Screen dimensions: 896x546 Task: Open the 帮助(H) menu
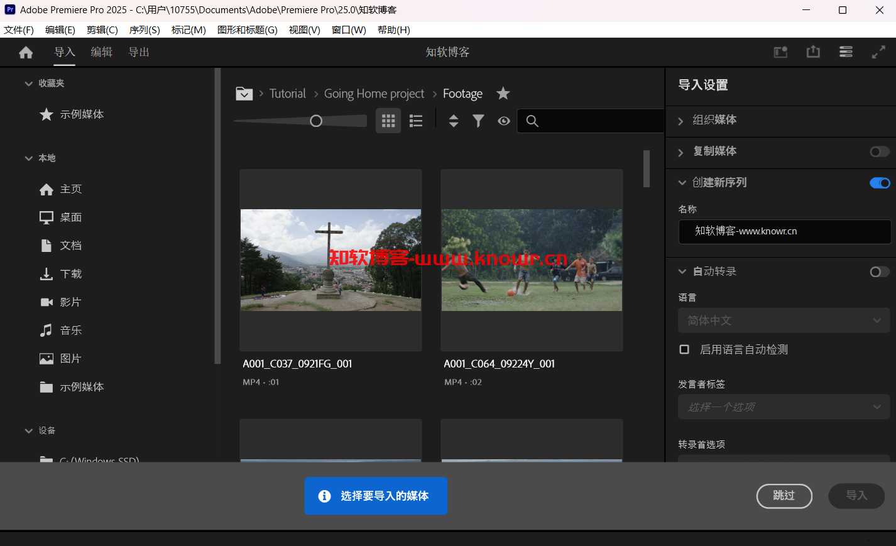(394, 30)
